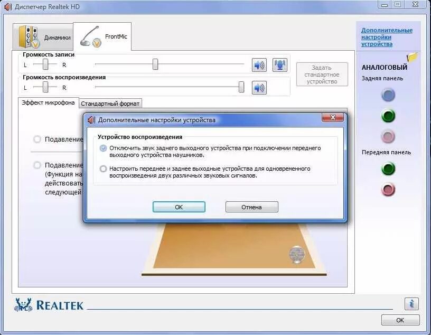Click playback volume slider handle
Image resolution: width=431 pixels, height=335 pixels.
click(241, 87)
